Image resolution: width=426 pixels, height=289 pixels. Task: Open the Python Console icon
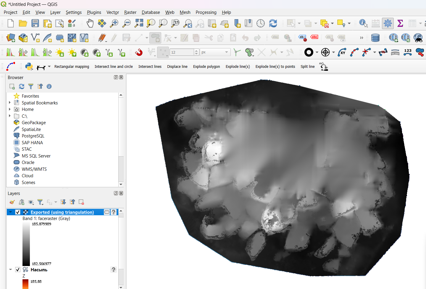tap(29, 67)
